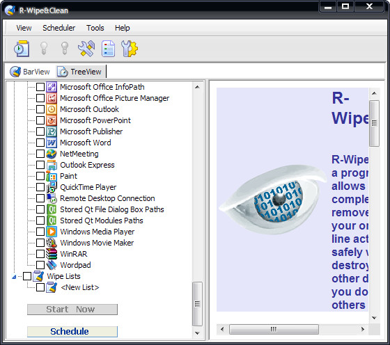Click the Windows Movie Maker icon
The height and width of the screenshot is (345, 390).
click(x=52, y=243)
